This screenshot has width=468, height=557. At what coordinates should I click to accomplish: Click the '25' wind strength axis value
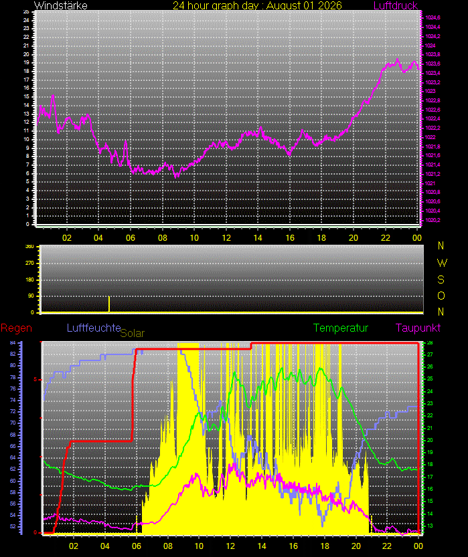click(x=26, y=12)
